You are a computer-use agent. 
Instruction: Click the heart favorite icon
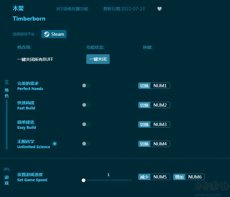(x=160, y=9)
